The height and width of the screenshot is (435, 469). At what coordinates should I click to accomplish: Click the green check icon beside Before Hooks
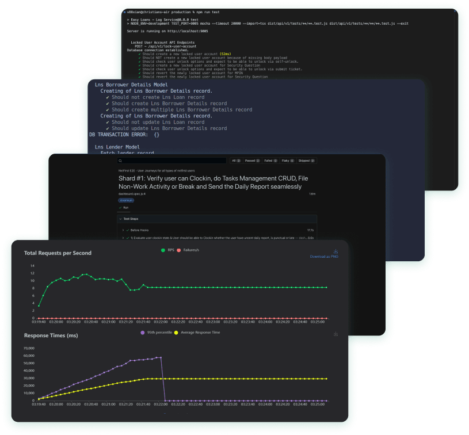click(x=128, y=230)
